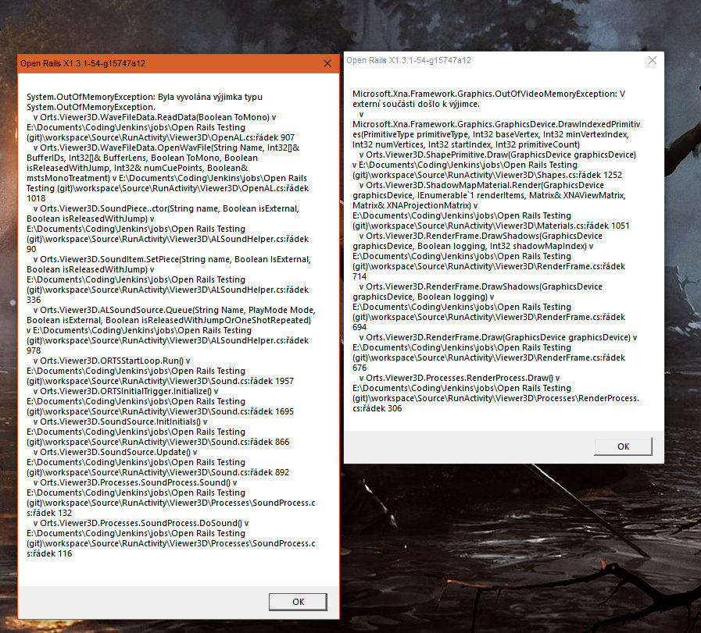The height and width of the screenshot is (633, 701).
Task: Click the text 'Int32 numVertices, Int32 startIndex, Int32 primitiveCount)'
Action: point(466,144)
